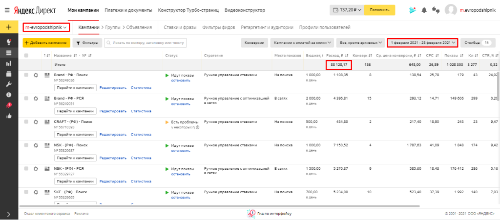Click the Гид по интерфейсу guide icon
Screen dimensions: 500x221
251,213
